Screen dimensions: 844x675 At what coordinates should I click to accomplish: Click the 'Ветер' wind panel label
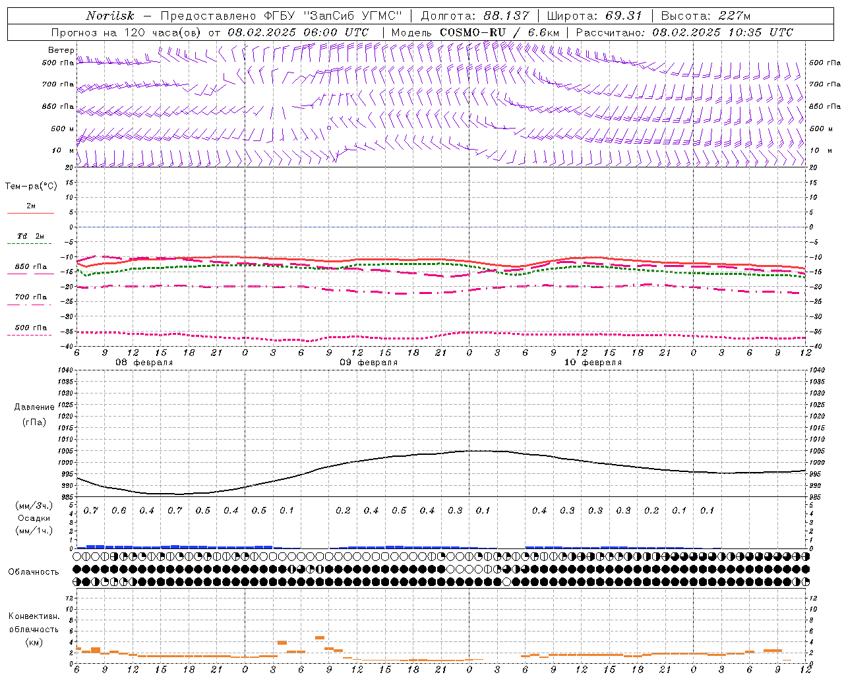(x=61, y=50)
